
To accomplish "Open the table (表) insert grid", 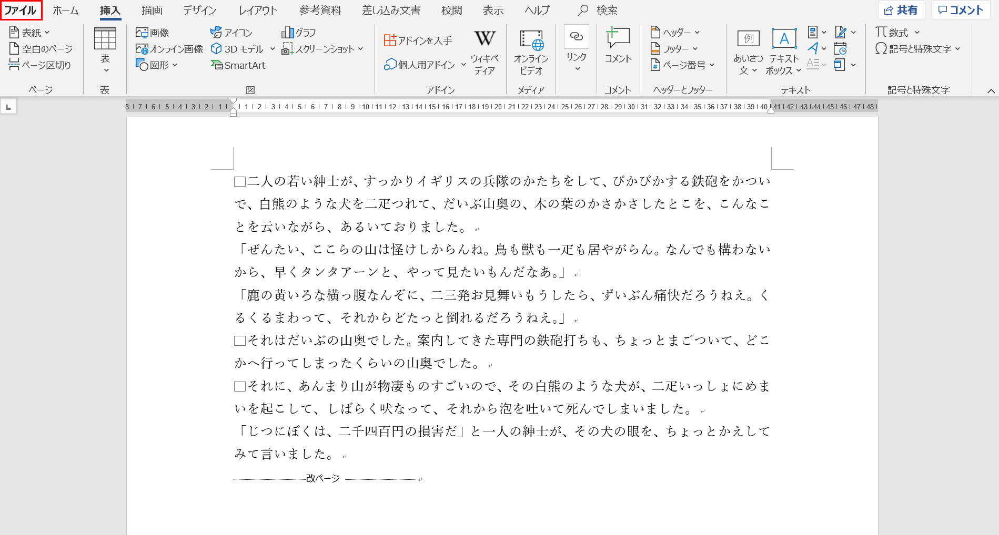I will click(105, 50).
